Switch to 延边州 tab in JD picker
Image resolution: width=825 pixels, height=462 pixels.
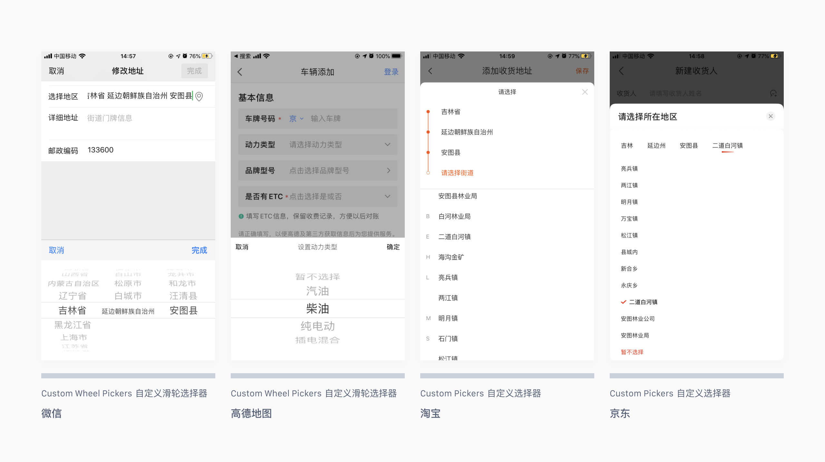656,146
